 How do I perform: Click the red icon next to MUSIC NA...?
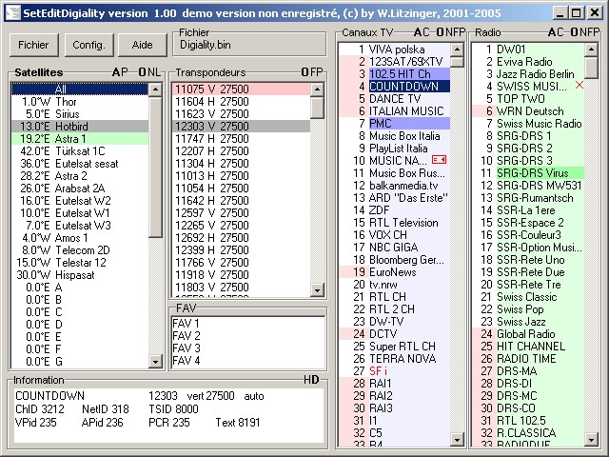coord(439,161)
